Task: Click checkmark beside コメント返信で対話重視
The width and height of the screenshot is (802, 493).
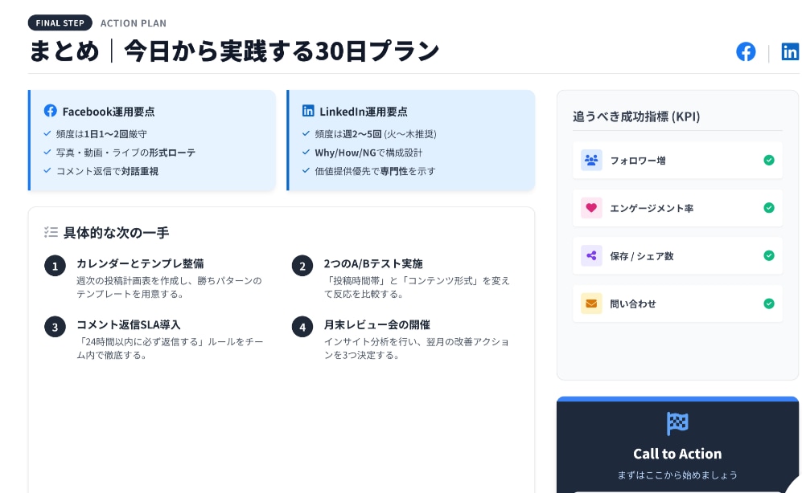Action: (47, 170)
